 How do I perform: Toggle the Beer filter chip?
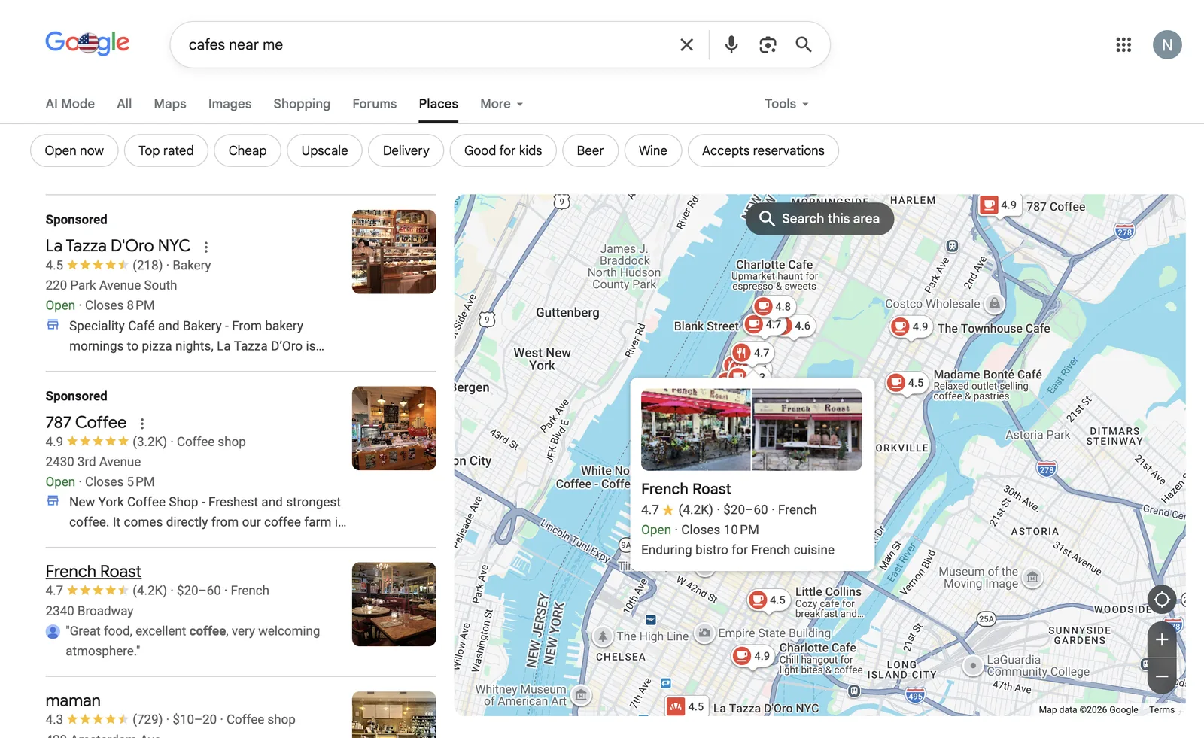coord(591,150)
